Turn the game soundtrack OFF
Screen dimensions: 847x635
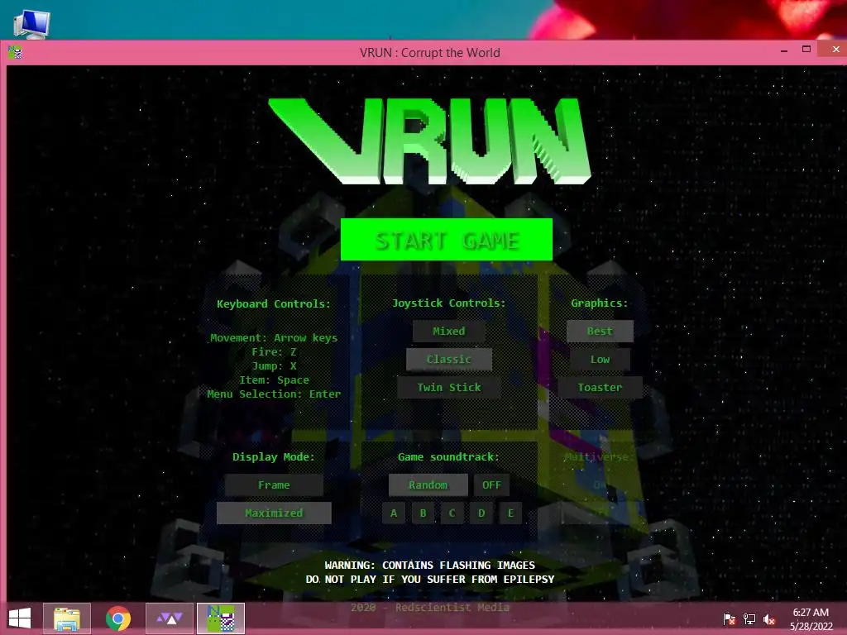click(491, 485)
